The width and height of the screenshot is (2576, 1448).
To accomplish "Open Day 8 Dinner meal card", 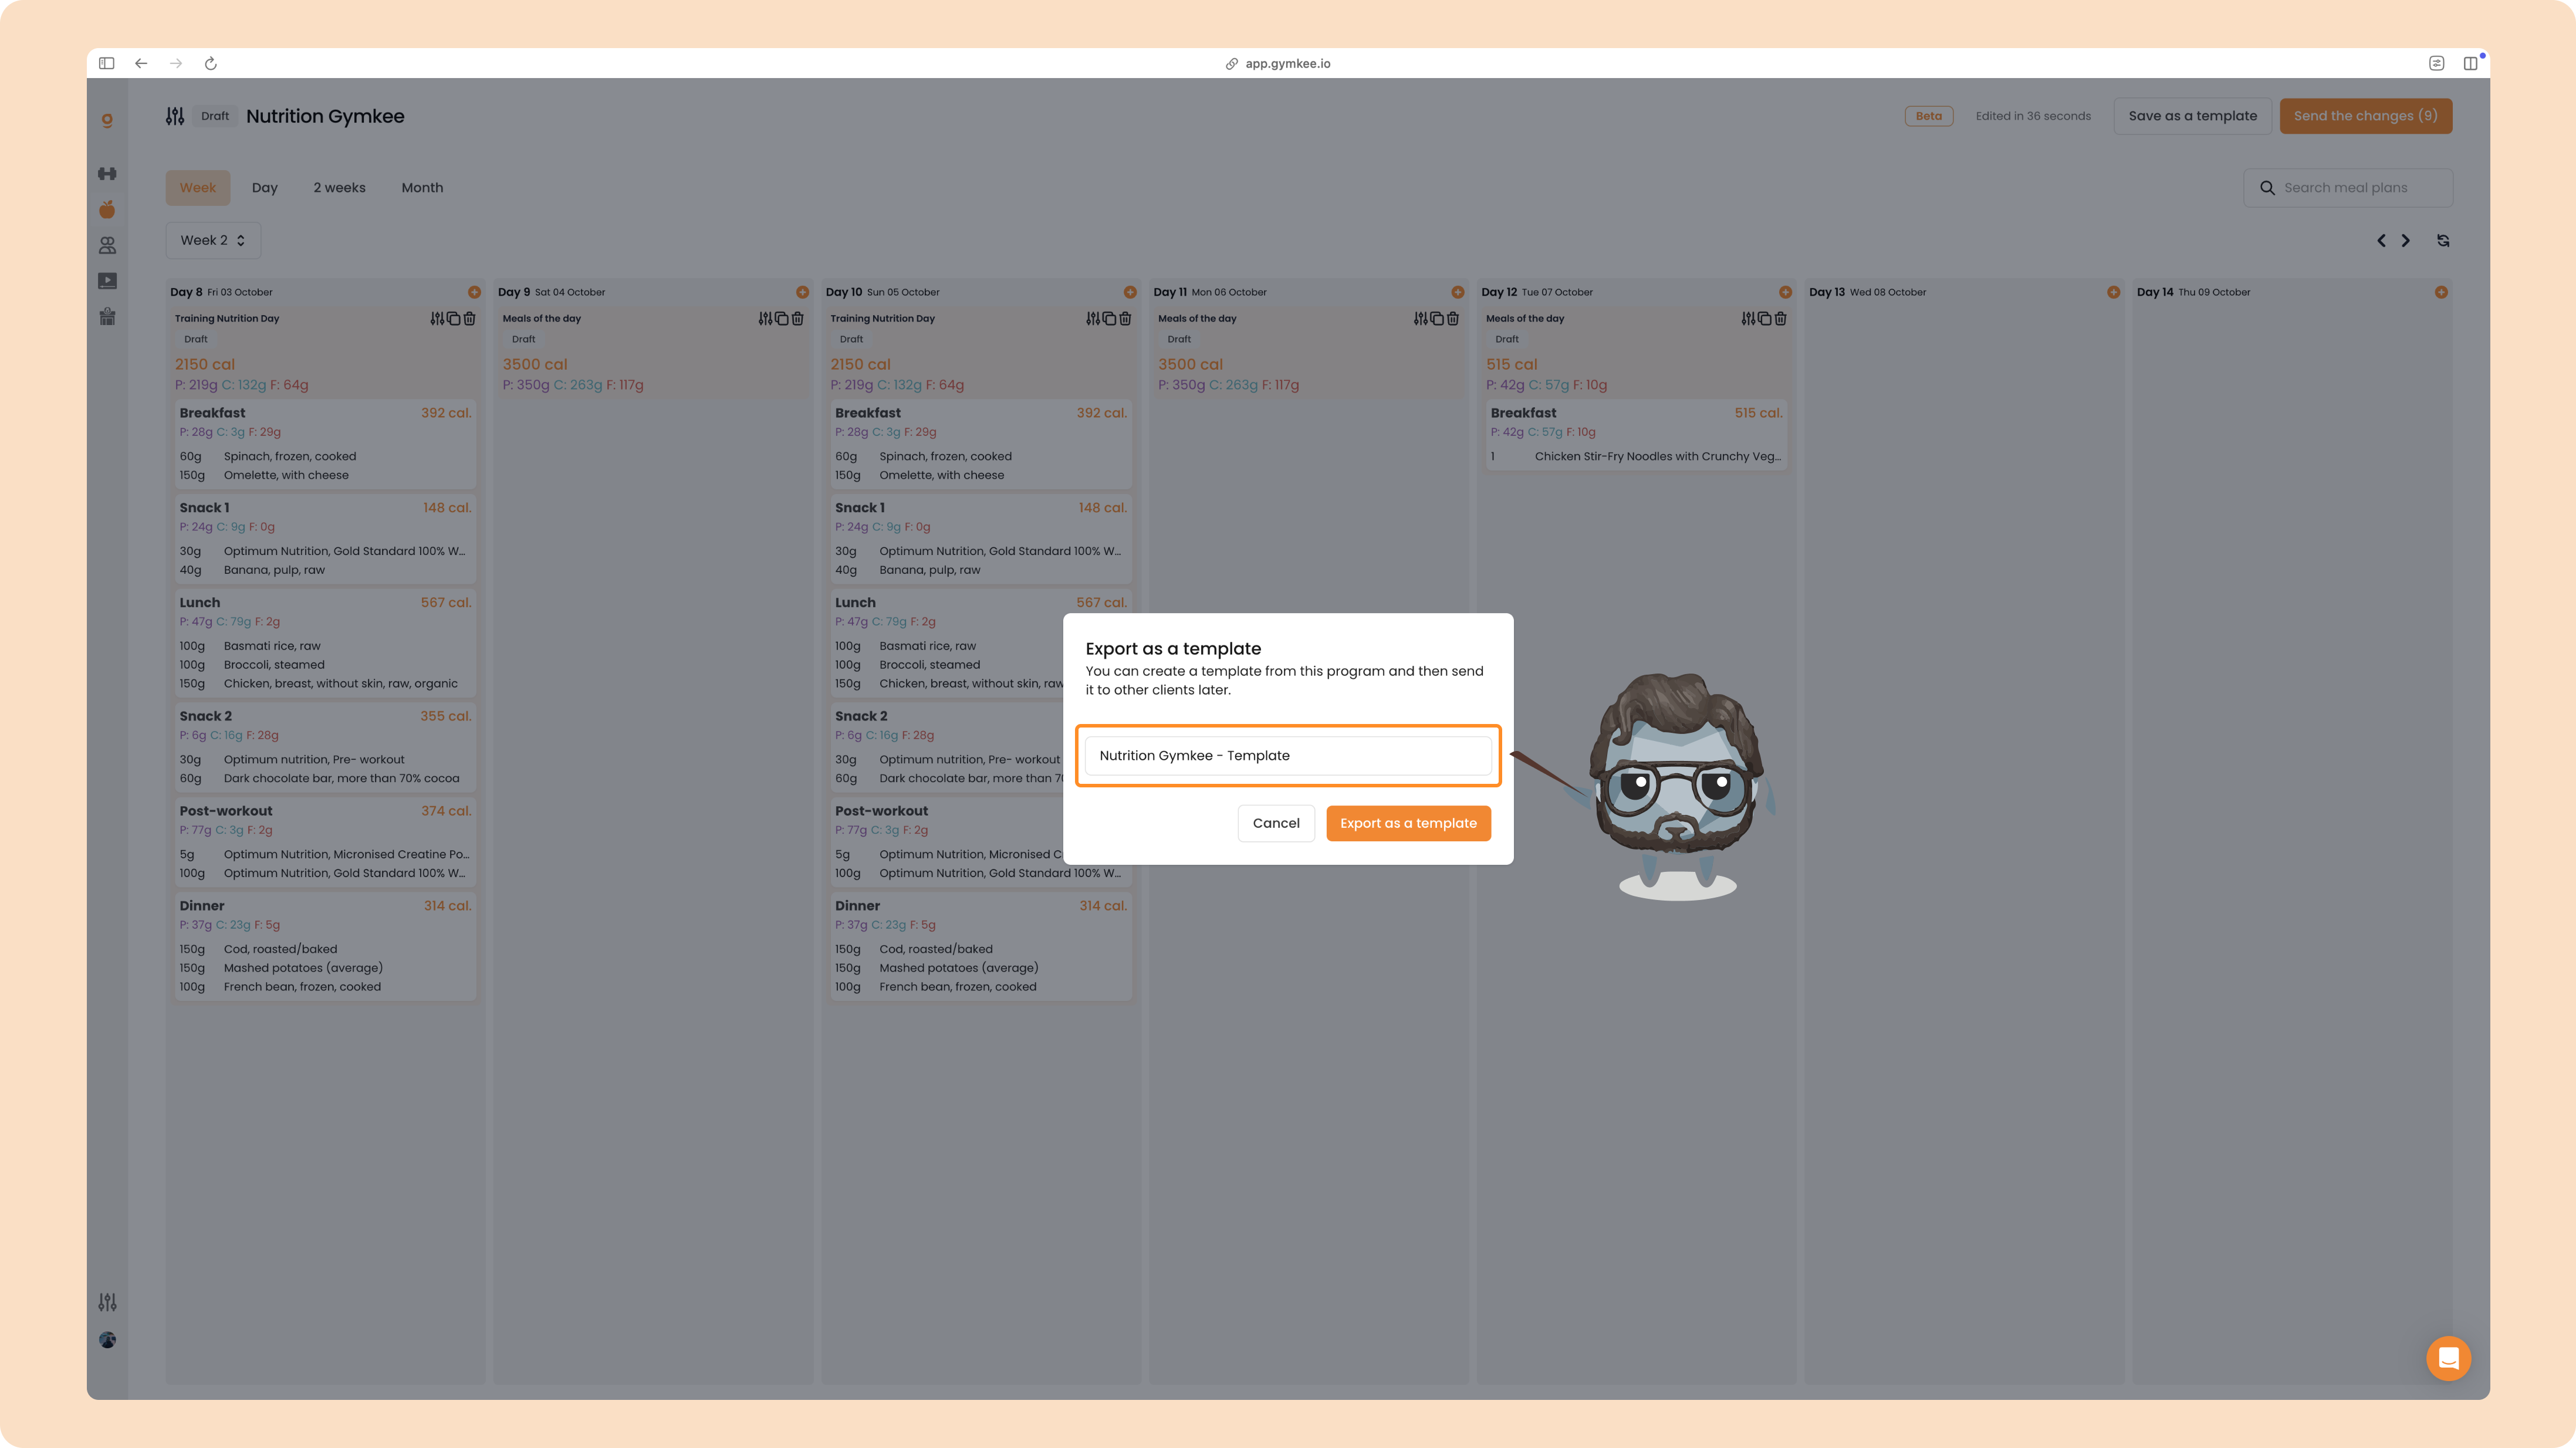I will click(325, 945).
